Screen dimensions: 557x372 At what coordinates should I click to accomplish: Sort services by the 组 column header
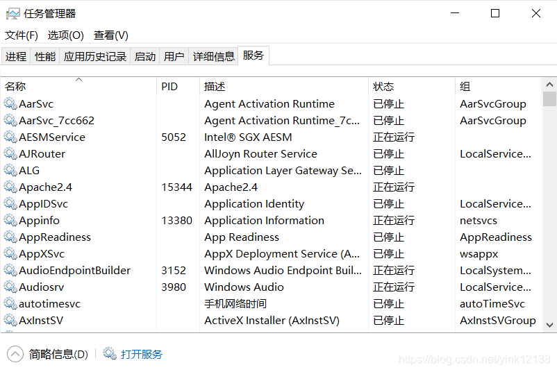(x=499, y=86)
